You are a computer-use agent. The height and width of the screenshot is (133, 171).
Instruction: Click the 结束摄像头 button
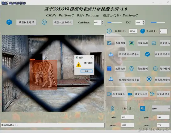tap(163, 94)
